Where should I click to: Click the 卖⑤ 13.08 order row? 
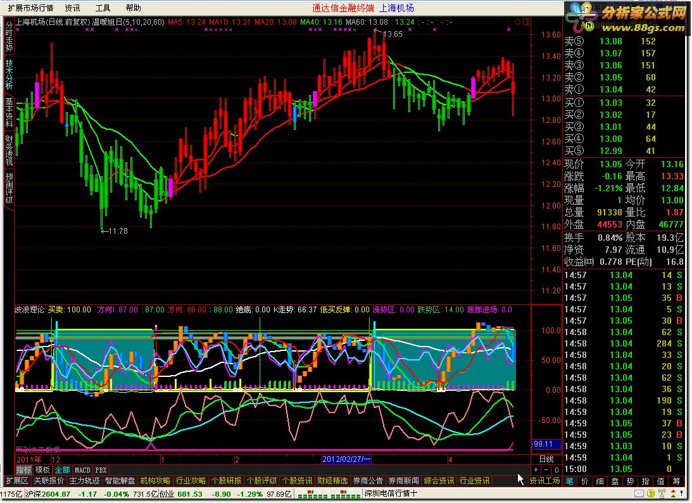click(624, 42)
